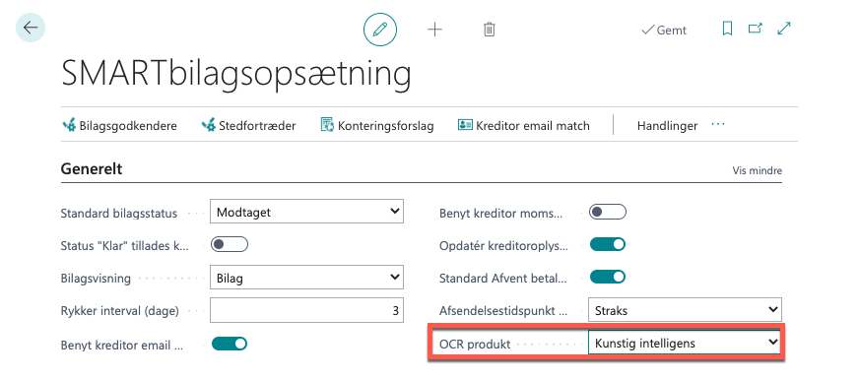Open OCR produkt dropdown
This screenshot has height=379, width=859.
tap(685, 343)
